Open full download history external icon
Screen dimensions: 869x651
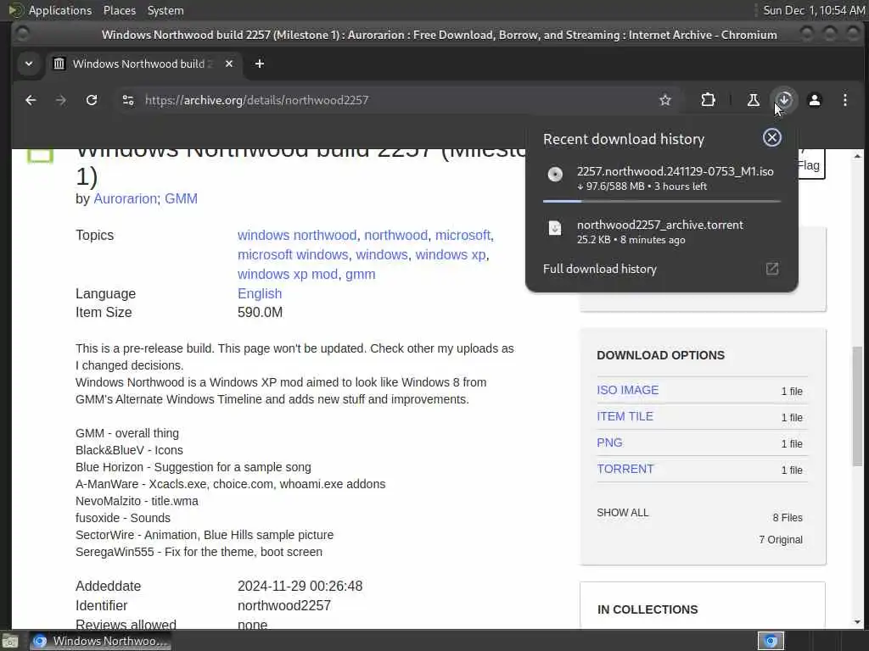point(772,269)
